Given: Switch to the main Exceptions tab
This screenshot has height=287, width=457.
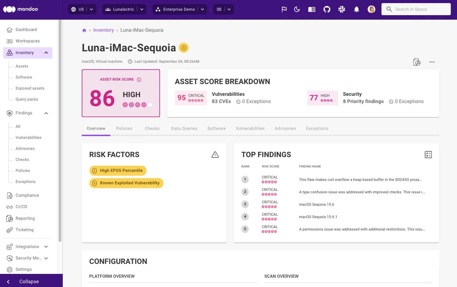Looking at the screenshot, I should point(317,129).
